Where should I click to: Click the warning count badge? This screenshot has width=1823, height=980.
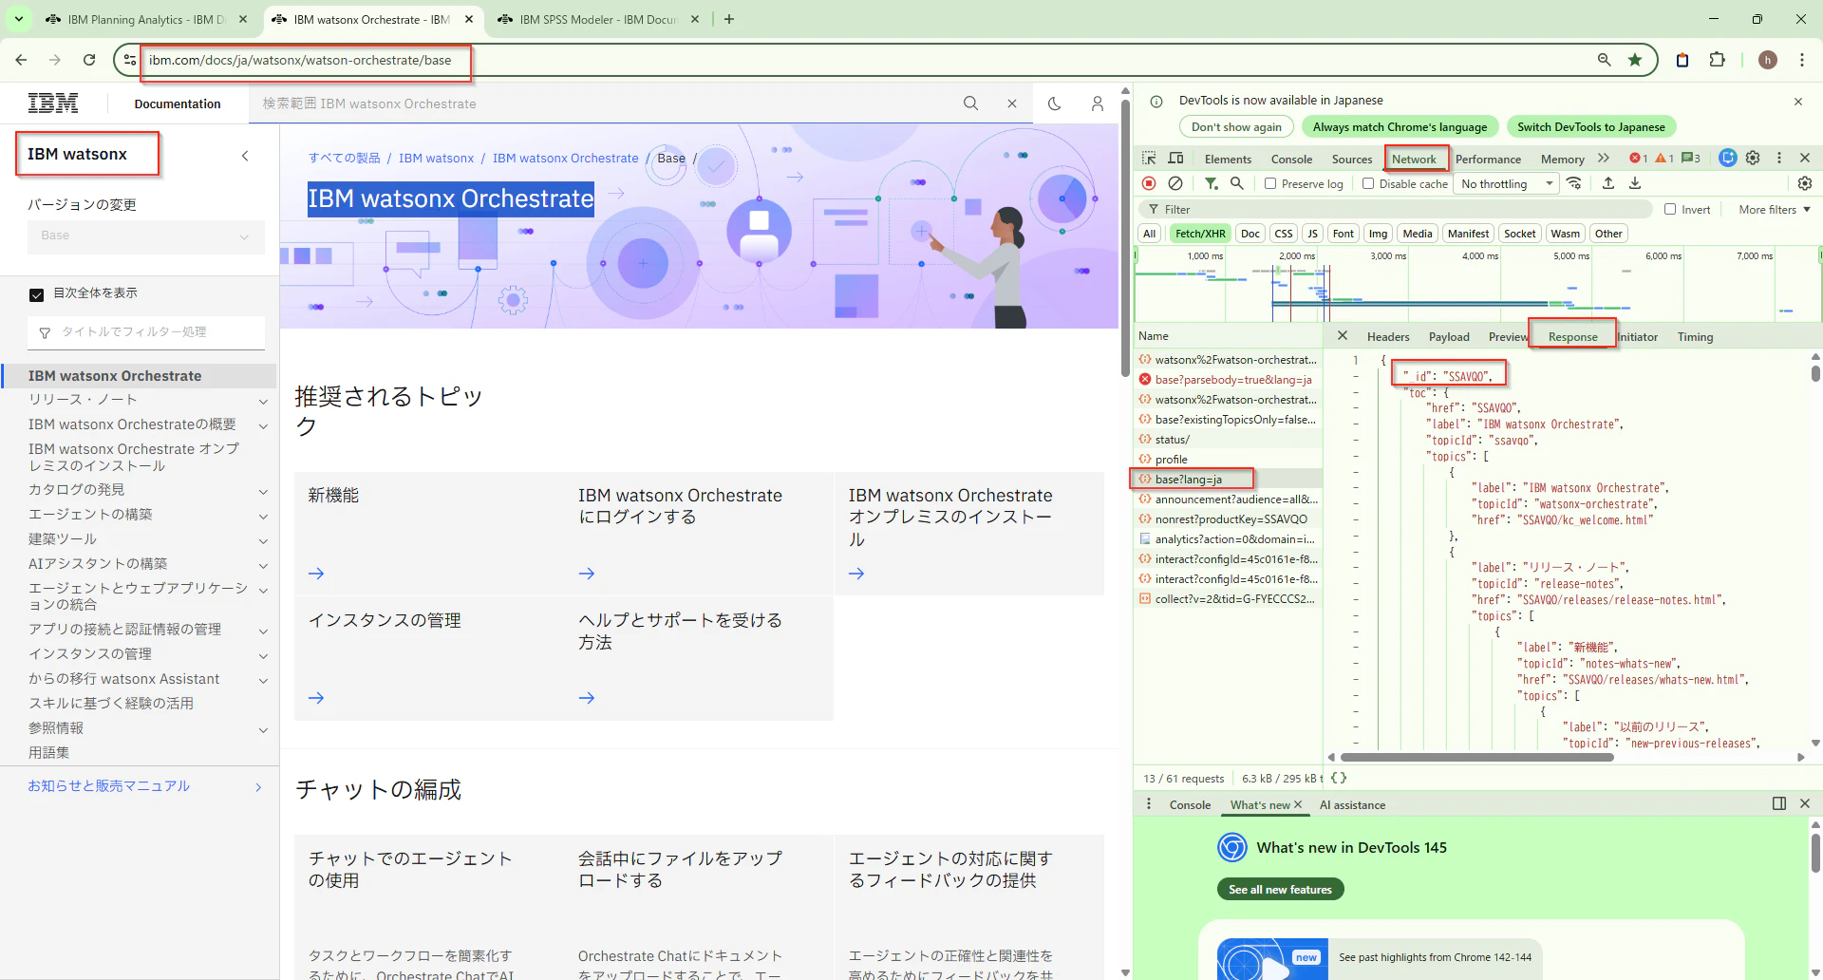tap(1664, 159)
